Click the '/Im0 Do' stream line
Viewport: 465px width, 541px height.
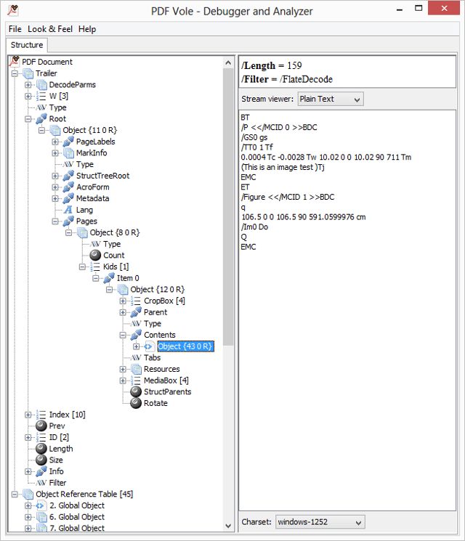254,227
